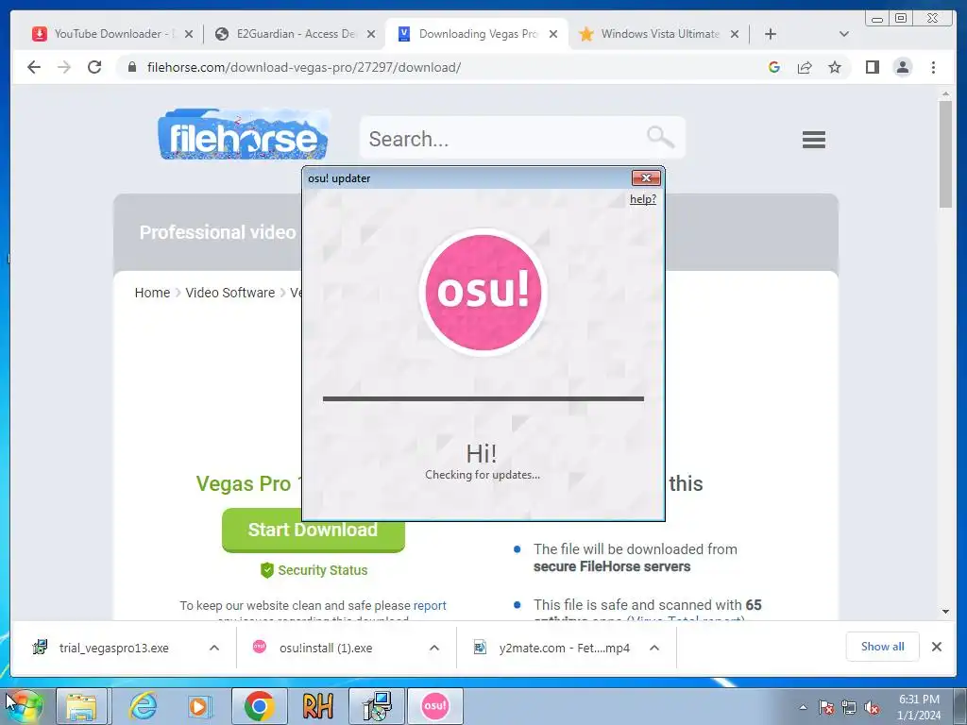
Task: Expand the tab search dropdown
Action: (843, 34)
